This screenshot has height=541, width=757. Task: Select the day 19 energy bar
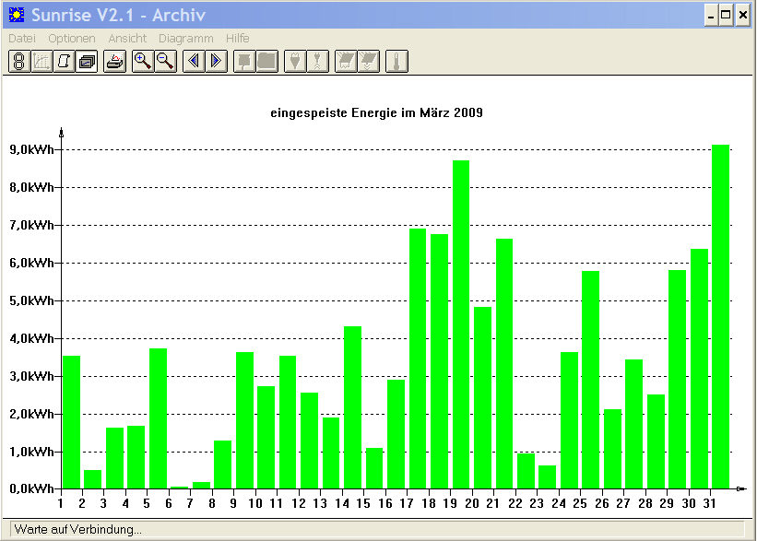(x=461, y=324)
